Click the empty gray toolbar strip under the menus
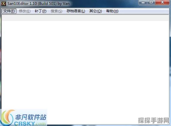 (x=85, y=18)
